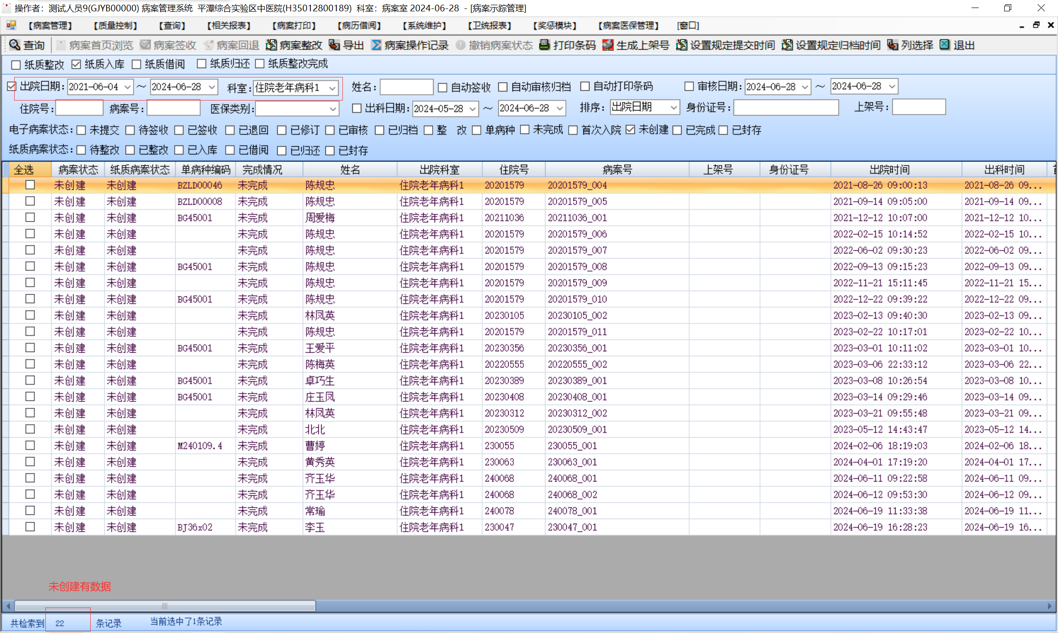
Task: Open 病案操作记录 from toolbar icon
Action: point(376,45)
